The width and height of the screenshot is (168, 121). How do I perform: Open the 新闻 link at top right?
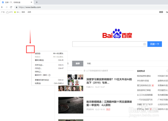pyautogui.click(x=161, y=12)
